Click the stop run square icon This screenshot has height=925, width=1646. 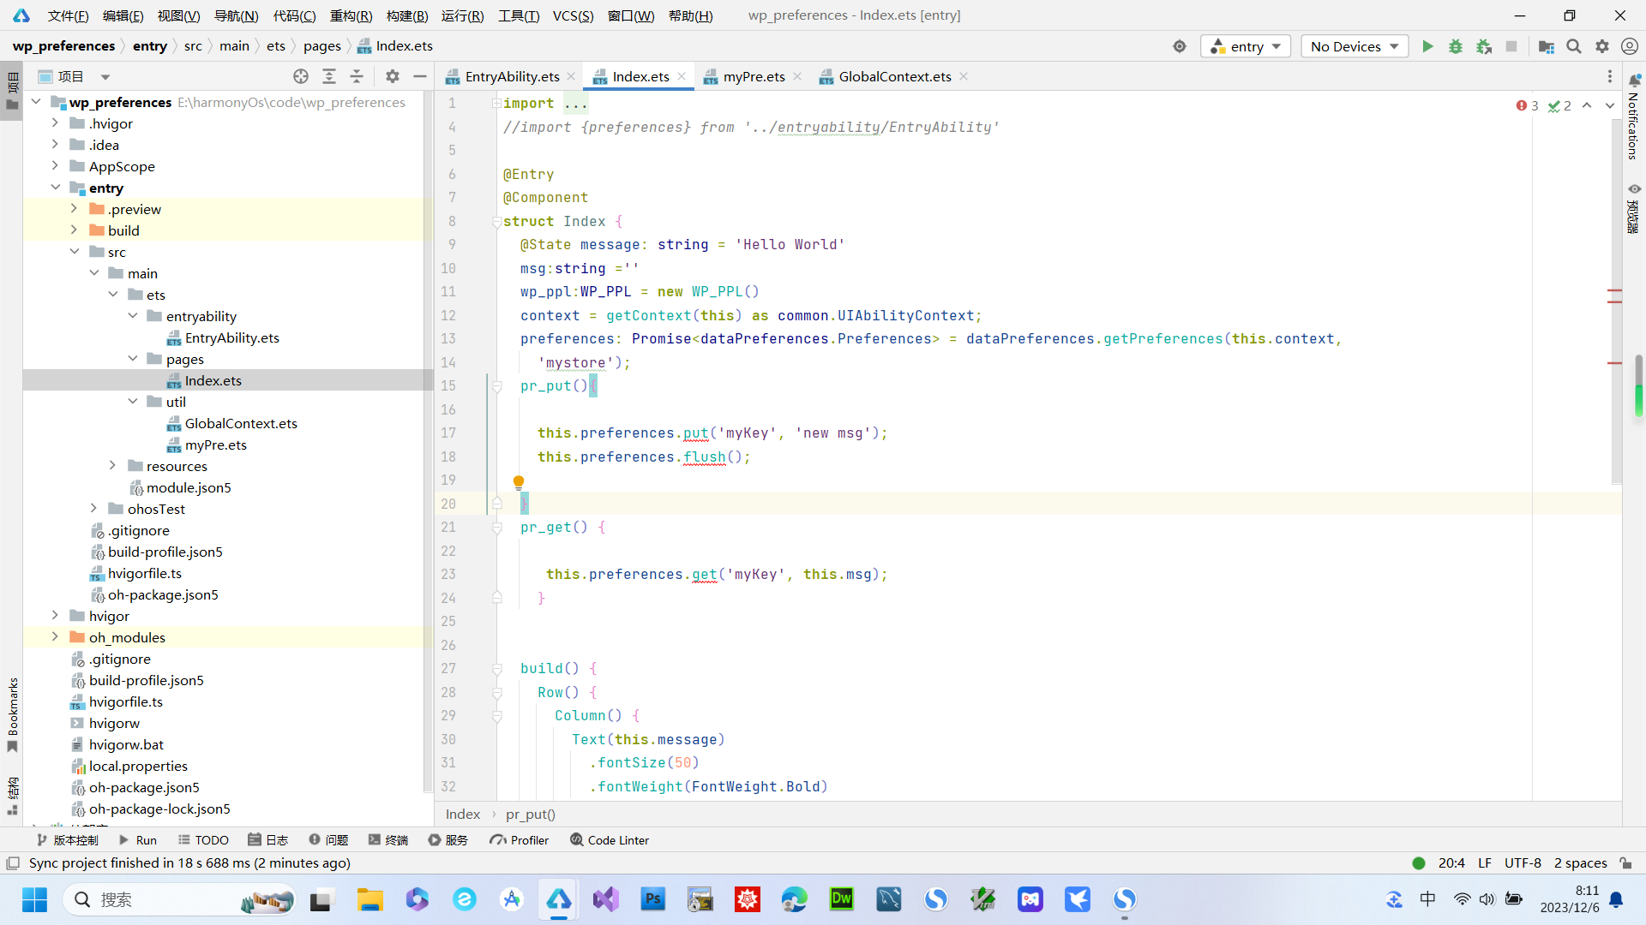[1511, 46]
